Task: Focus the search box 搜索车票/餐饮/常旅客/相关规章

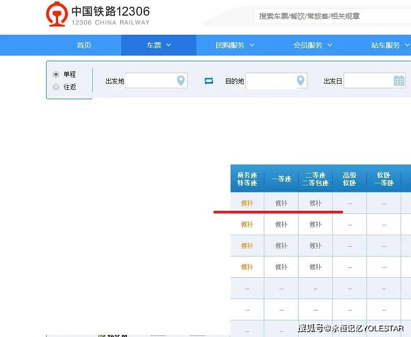Action: click(332, 16)
